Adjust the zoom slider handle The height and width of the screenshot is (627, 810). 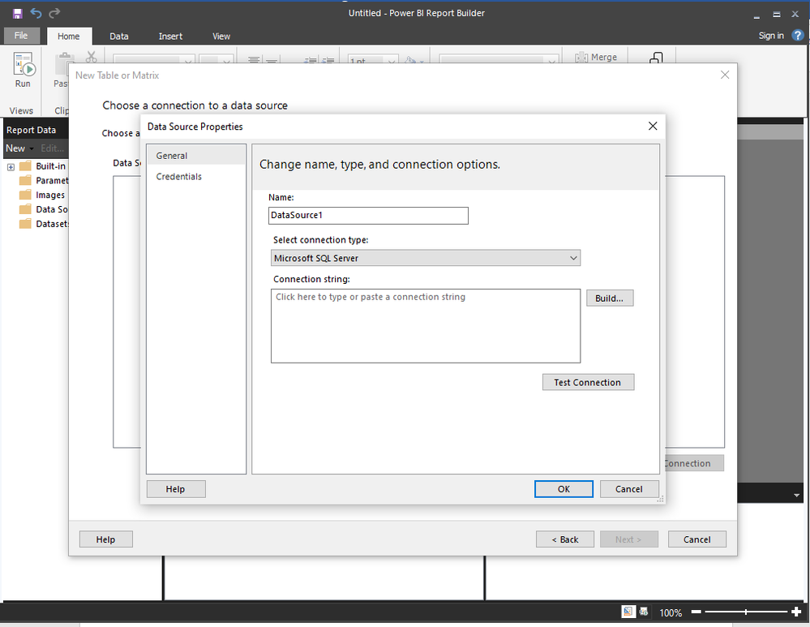click(745, 612)
